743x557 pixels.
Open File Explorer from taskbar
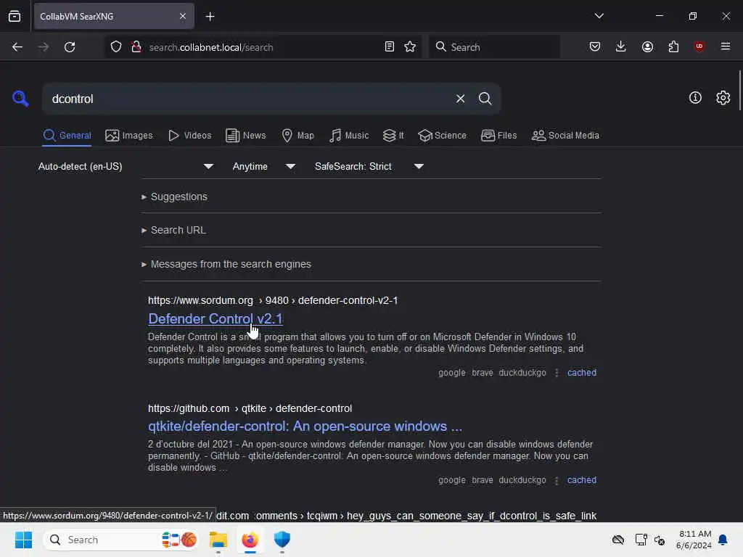[x=218, y=540]
